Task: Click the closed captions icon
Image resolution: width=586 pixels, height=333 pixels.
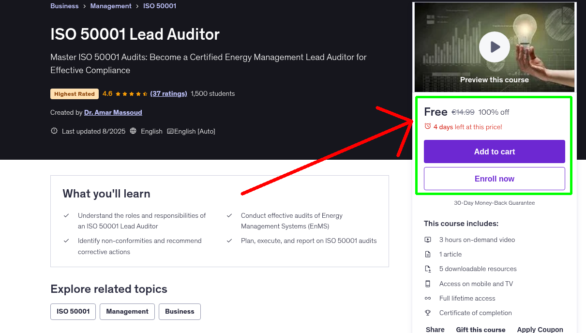Action: tap(170, 131)
